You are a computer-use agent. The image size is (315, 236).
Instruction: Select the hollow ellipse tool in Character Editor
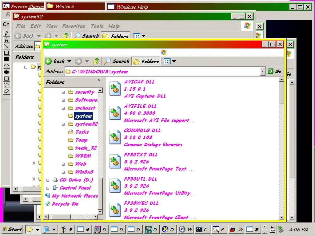click(6, 66)
